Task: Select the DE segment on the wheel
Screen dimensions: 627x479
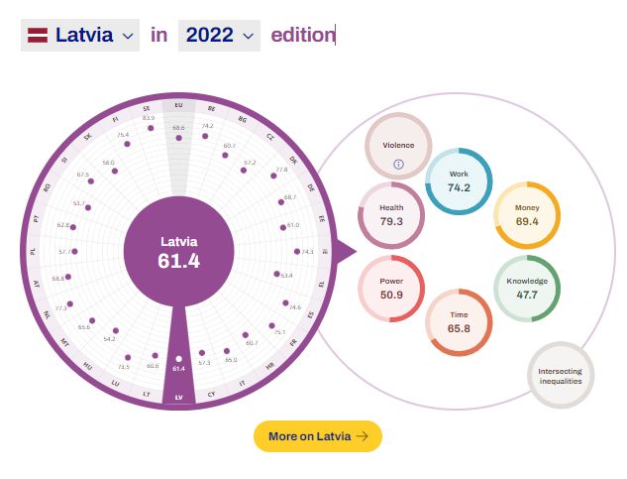Action: point(311,186)
